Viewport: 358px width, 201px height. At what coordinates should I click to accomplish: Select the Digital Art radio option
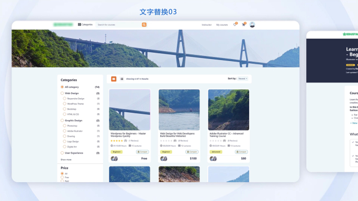[64, 147]
